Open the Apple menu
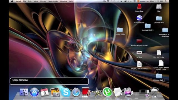The width and height of the screenshot is (178, 100). click(12, 1)
